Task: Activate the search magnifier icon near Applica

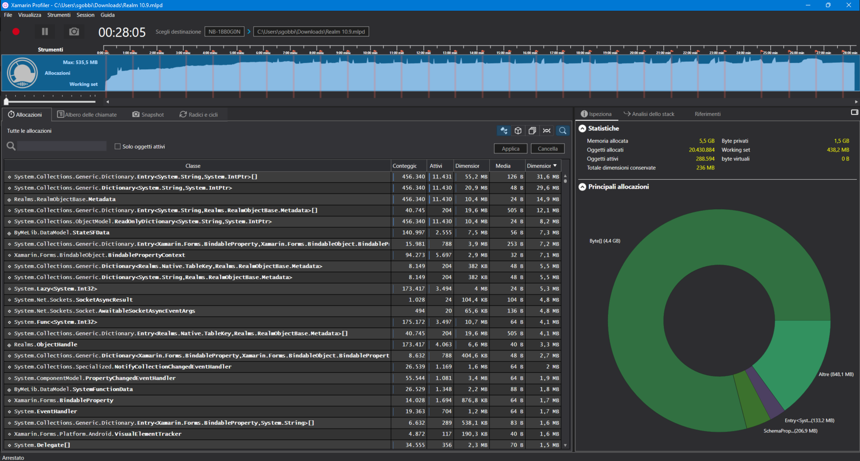Action: point(562,130)
